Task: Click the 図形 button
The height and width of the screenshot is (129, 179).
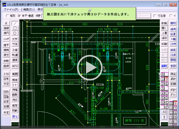Action: (6, 92)
